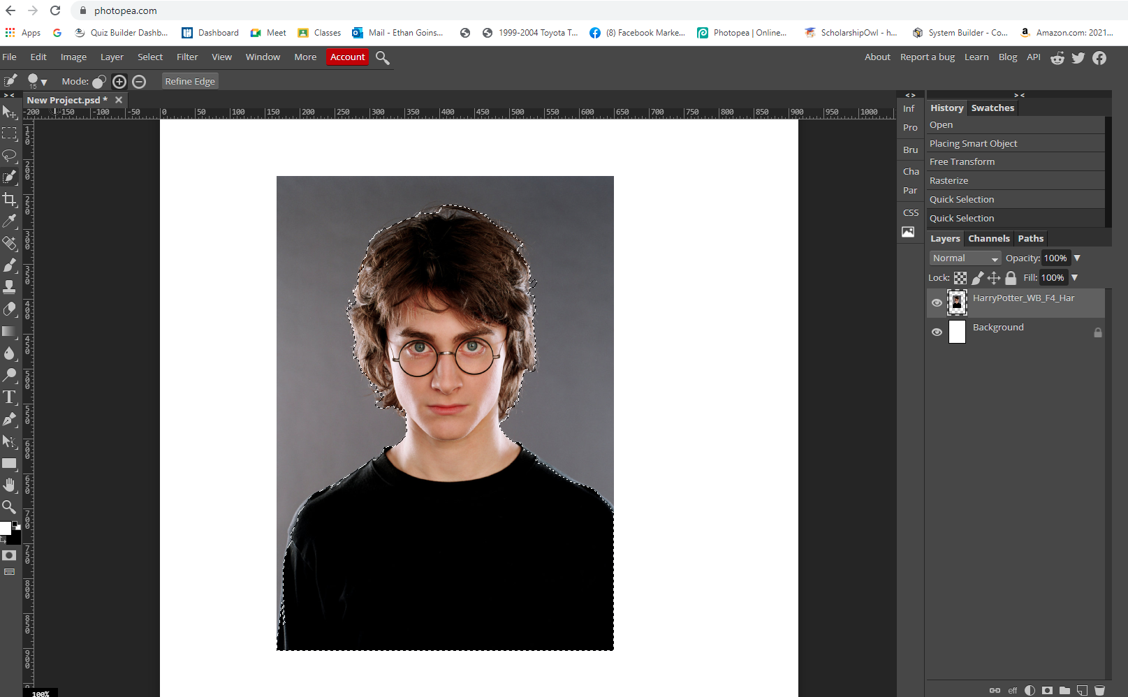Open the Learn link

[x=976, y=57]
